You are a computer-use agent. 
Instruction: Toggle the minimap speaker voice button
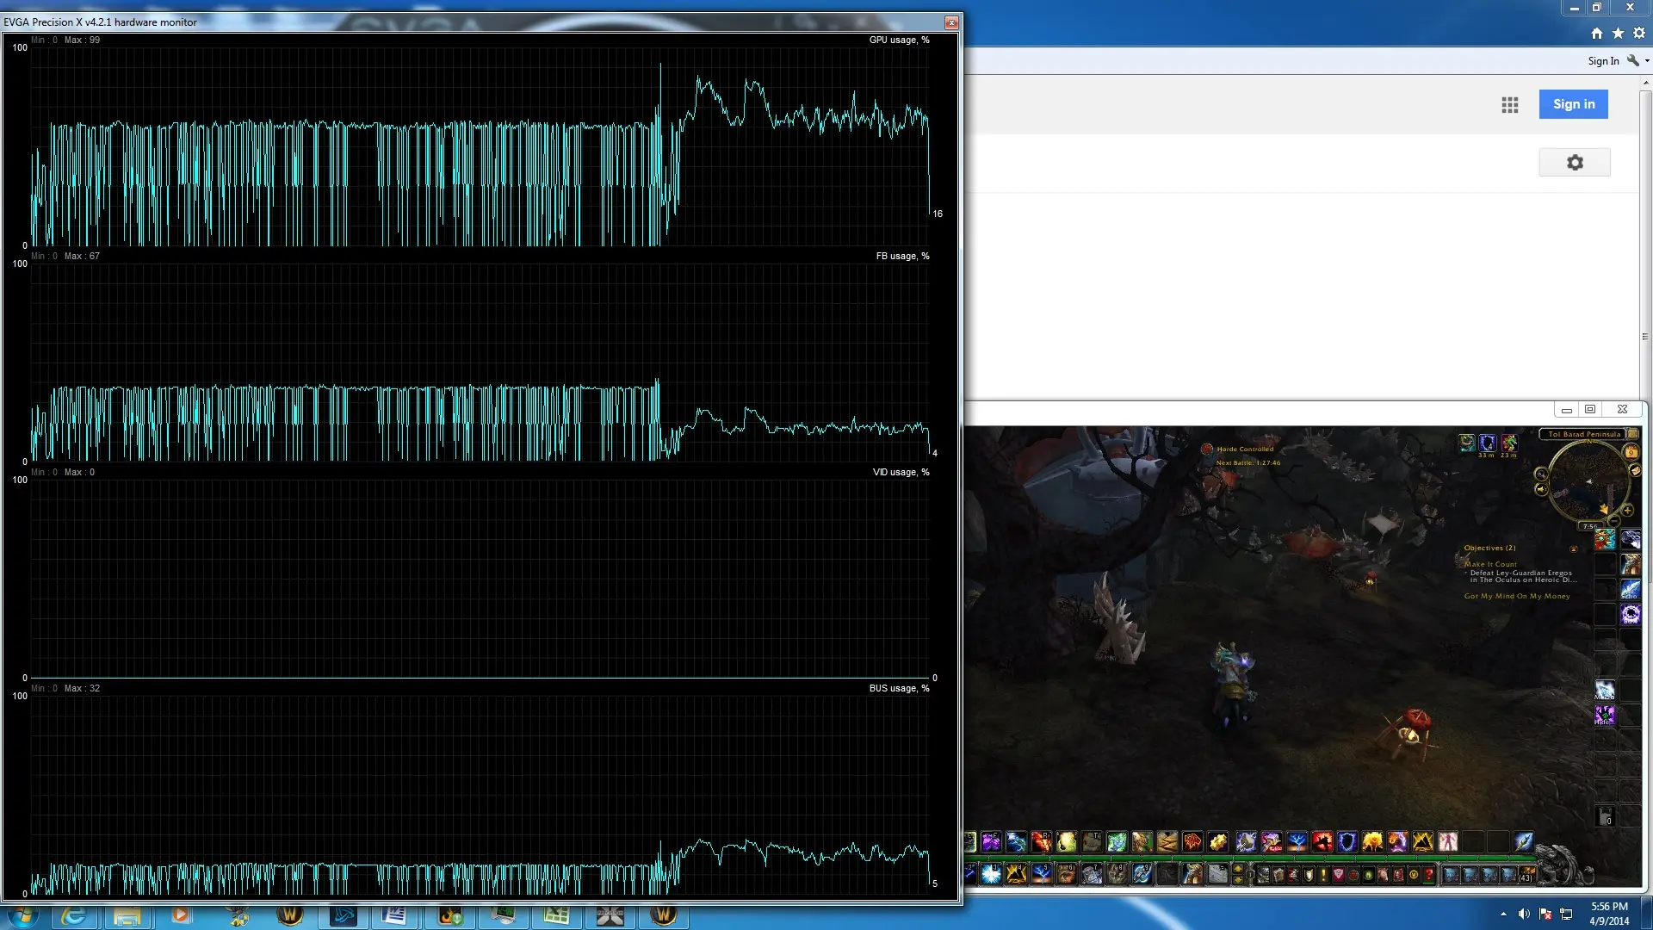[1542, 490]
